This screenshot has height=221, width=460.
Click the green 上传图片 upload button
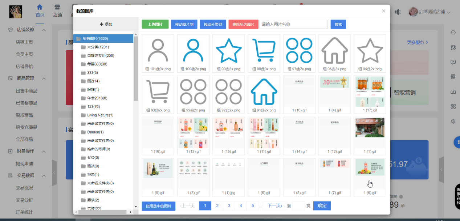155,24
